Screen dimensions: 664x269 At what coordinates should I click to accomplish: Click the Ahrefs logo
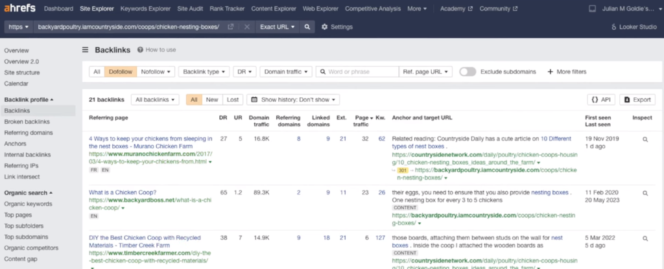coord(20,8)
